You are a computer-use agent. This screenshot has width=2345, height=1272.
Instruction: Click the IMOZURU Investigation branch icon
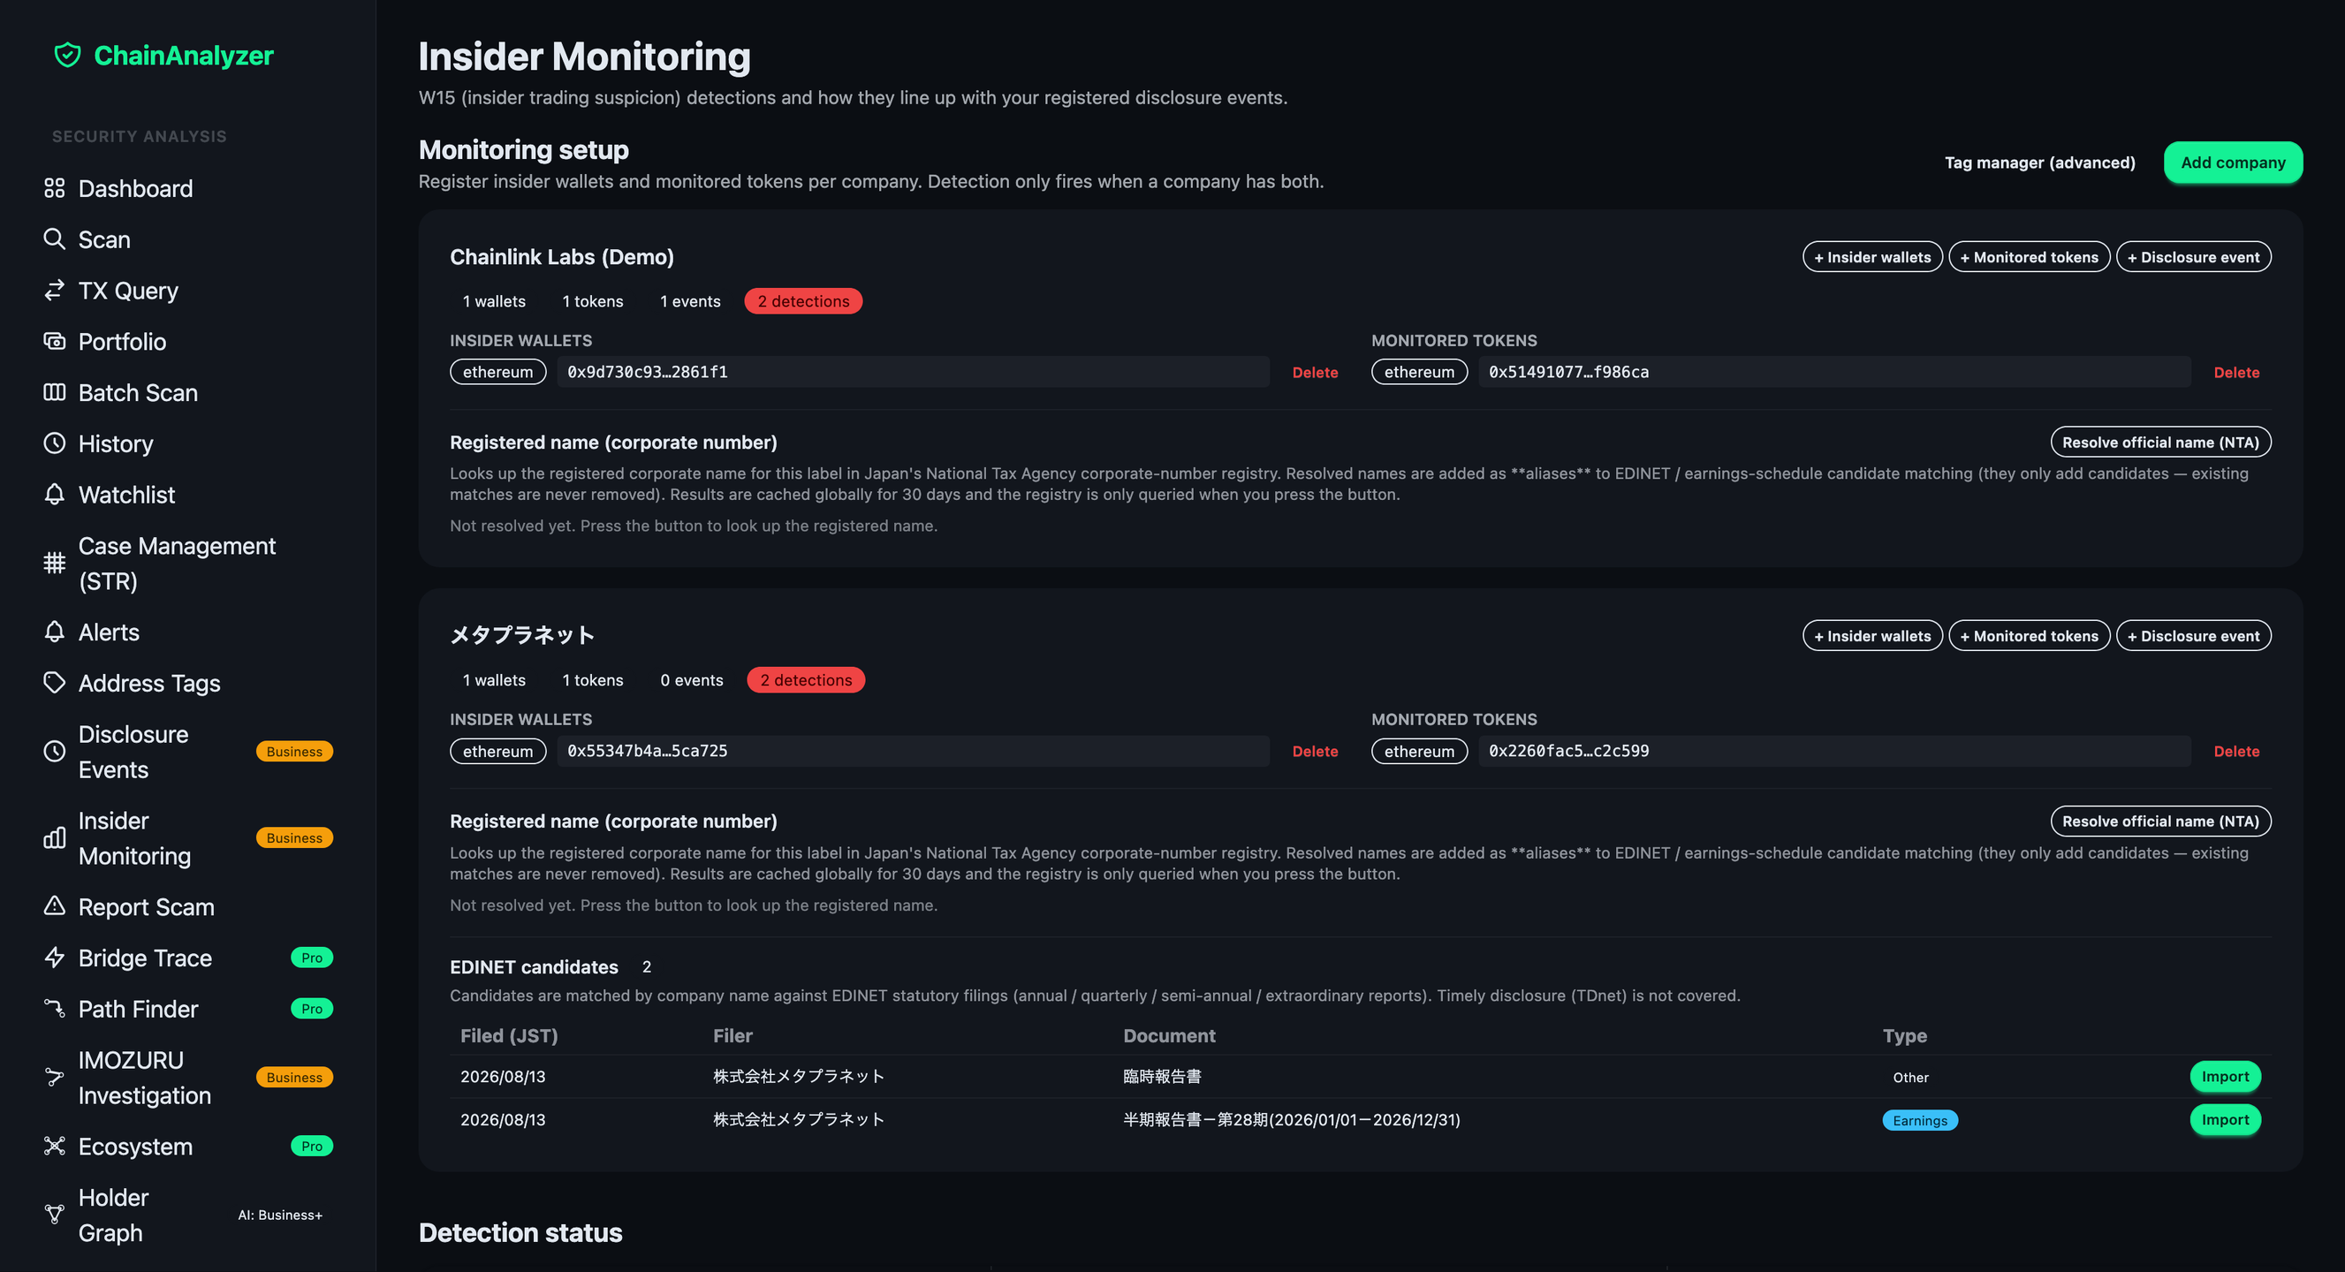pos(55,1078)
